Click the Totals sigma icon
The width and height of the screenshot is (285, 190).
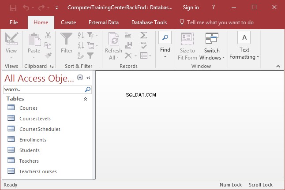tap(143, 35)
